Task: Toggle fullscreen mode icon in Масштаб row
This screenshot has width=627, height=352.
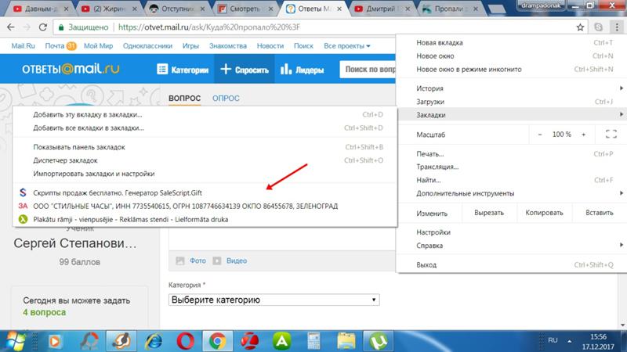Action: coord(603,135)
